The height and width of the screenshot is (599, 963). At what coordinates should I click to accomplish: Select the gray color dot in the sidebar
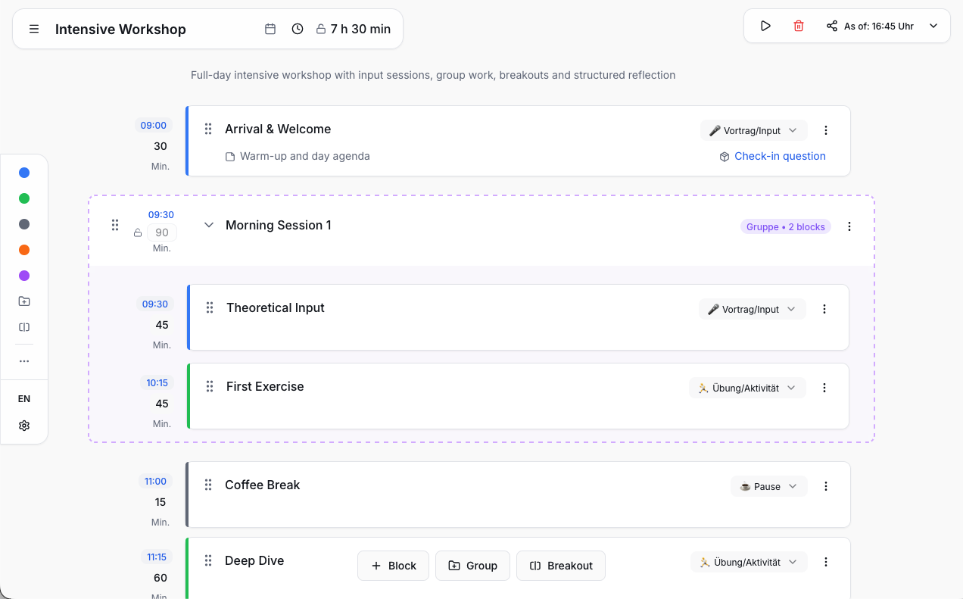[24, 224]
